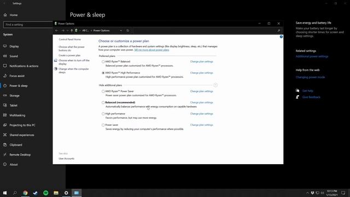350x197 pixels.
Task: Open Focus assist settings
Action: point(17,76)
